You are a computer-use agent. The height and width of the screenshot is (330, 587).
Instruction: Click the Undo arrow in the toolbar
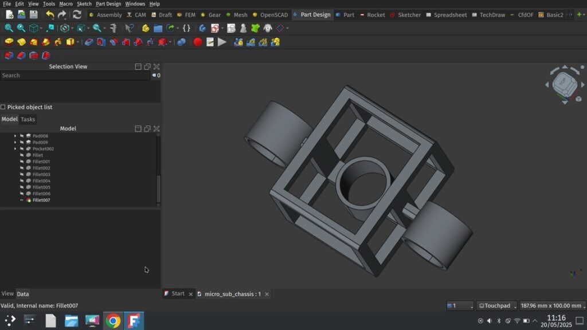tap(50, 14)
